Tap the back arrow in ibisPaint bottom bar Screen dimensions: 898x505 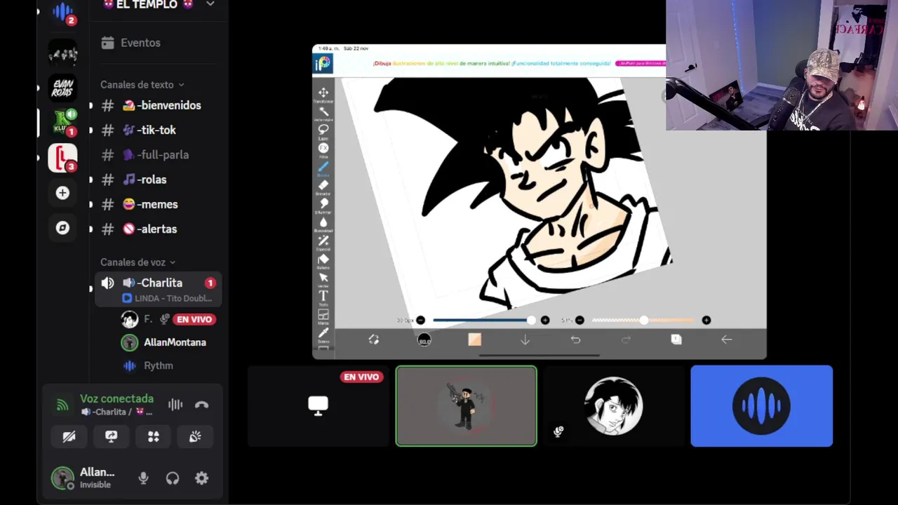tap(727, 339)
